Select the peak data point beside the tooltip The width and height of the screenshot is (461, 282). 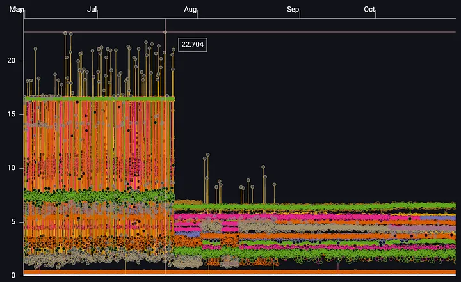click(165, 31)
